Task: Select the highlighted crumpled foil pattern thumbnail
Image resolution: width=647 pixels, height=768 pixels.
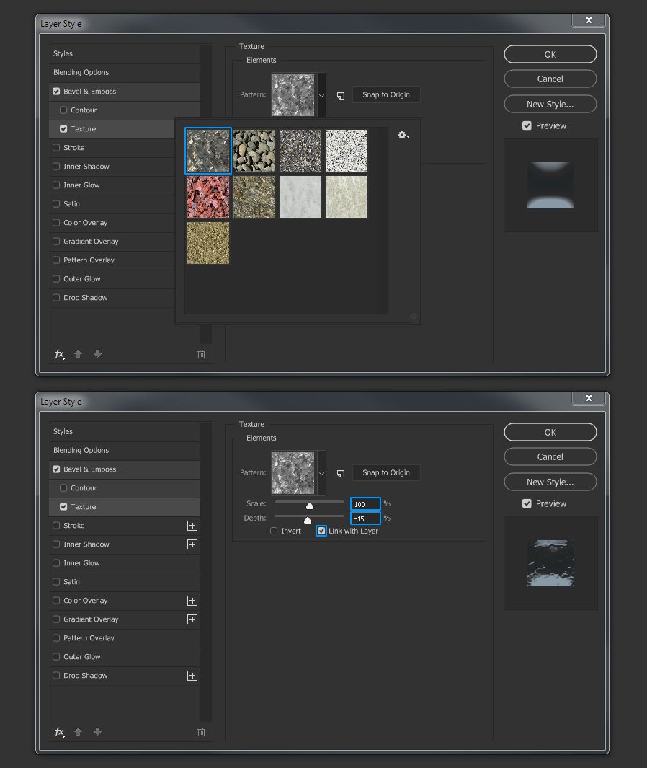Action: pos(208,151)
